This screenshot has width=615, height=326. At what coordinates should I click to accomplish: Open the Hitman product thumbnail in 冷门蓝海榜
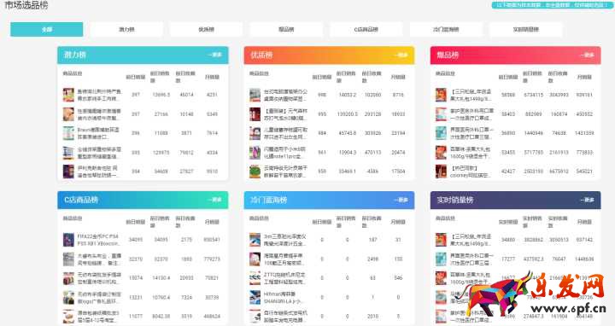click(x=255, y=297)
